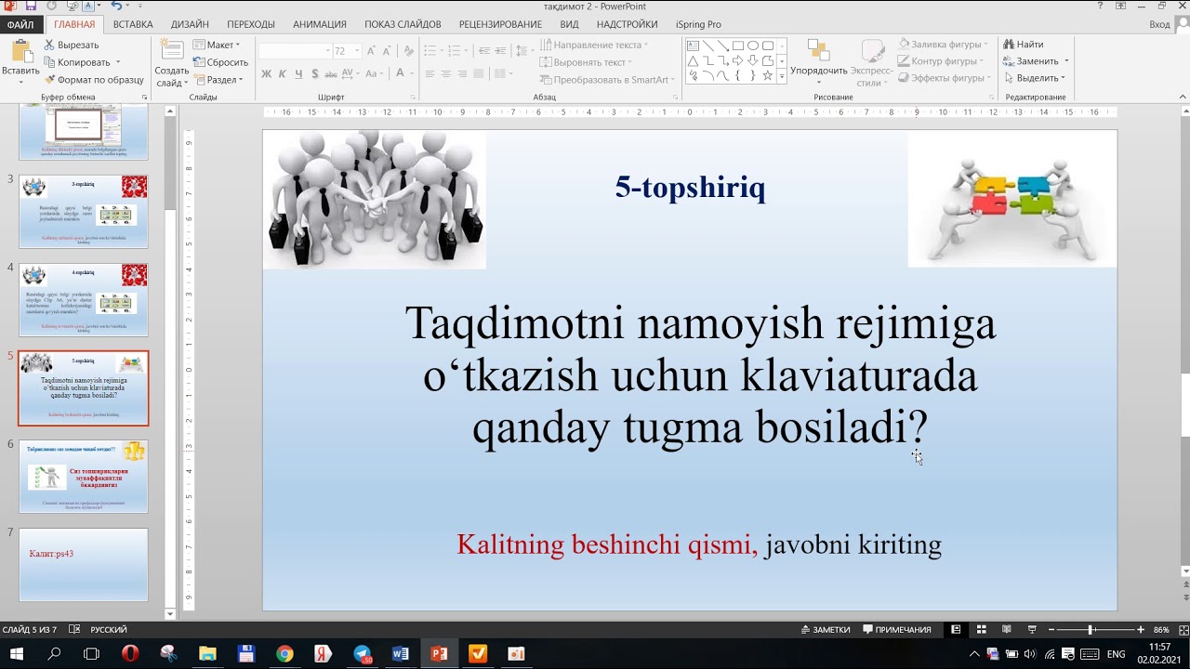The height and width of the screenshot is (669, 1190).
Task: Expand the Раздел section dropdown
Action: 218,80
